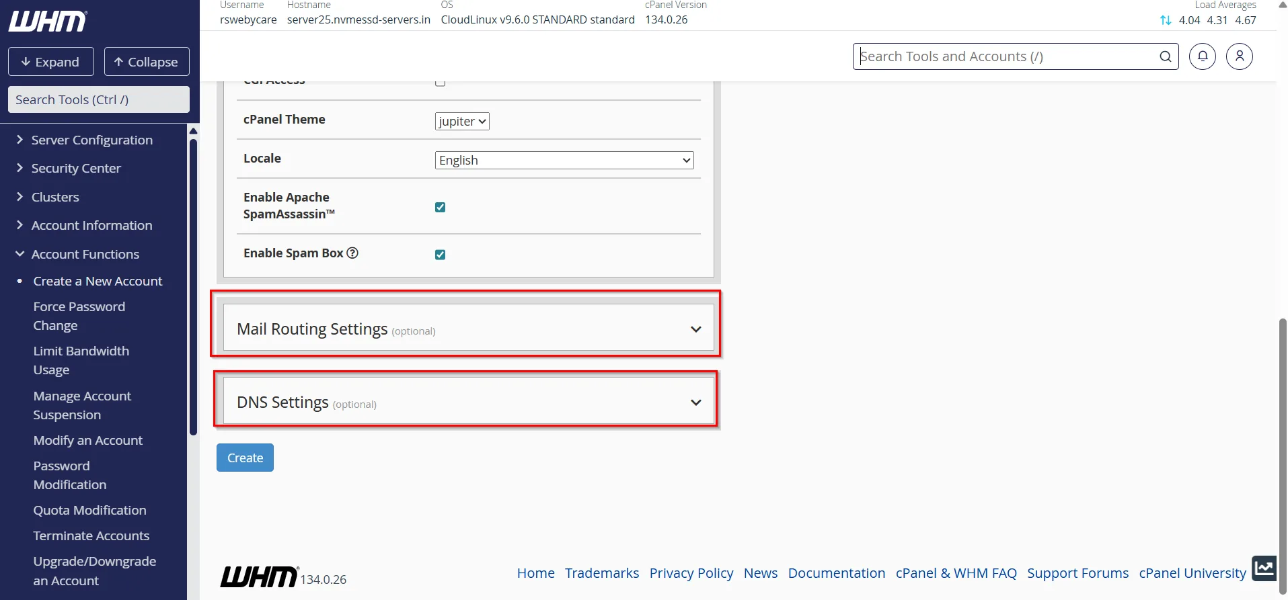This screenshot has height=600, width=1288.
Task: Toggle Enable Apache SpamAssassin checkbox
Action: (440, 207)
